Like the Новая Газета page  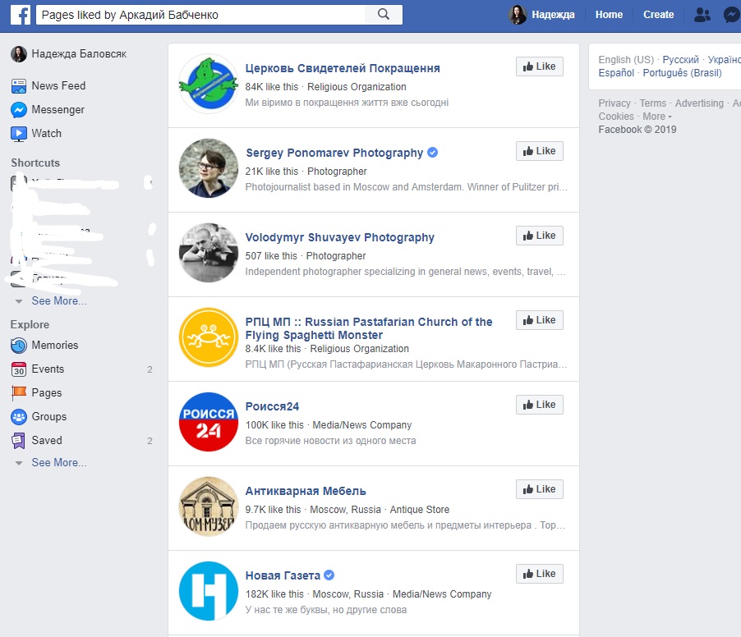(539, 574)
